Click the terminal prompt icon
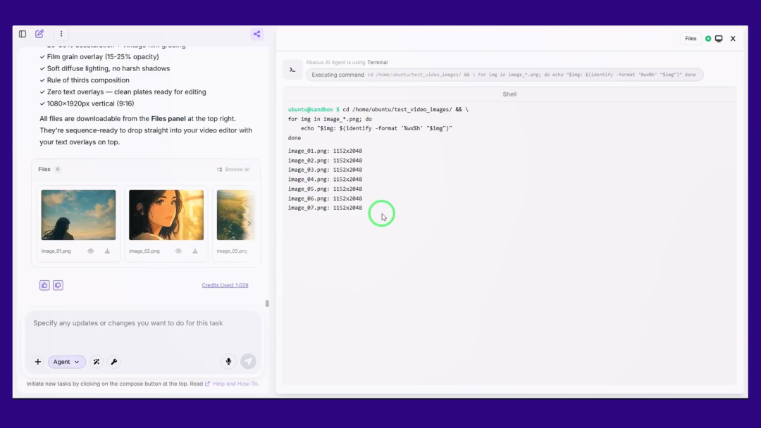The width and height of the screenshot is (761, 428). pos(292,70)
